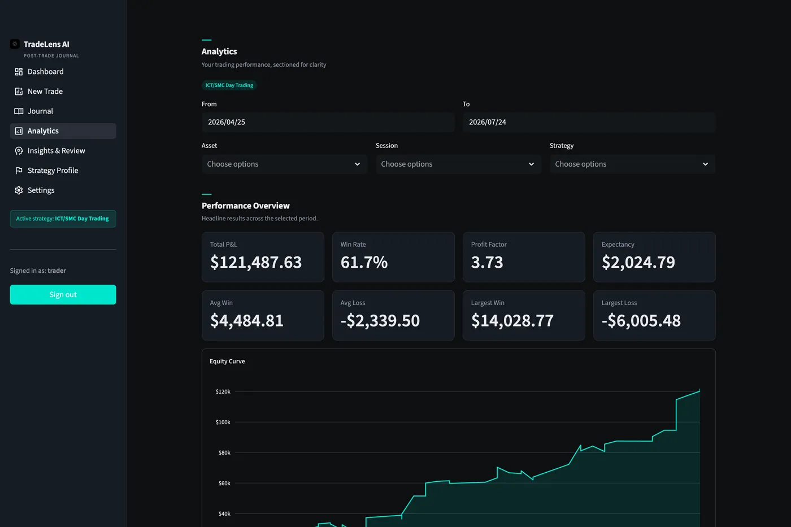Click the Largest Win value $14,028.77
The image size is (791, 527).
pyautogui.click(x=512, y=321)
